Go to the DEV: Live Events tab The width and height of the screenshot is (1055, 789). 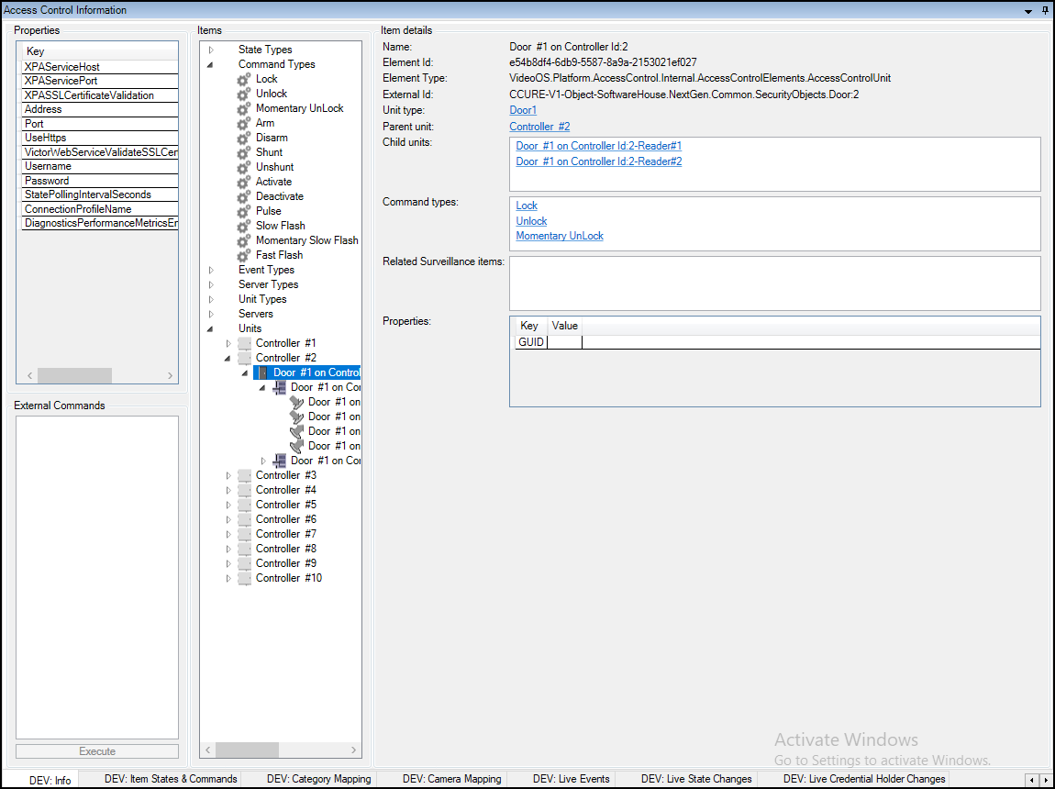(572, 779)
